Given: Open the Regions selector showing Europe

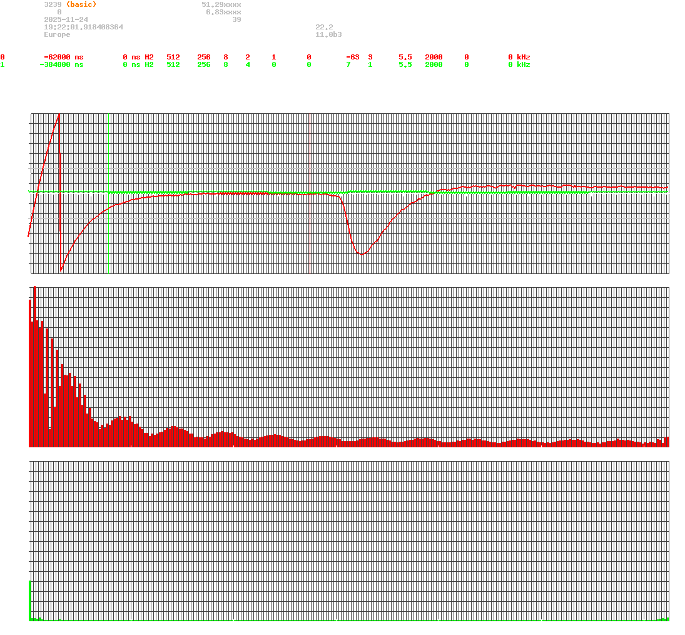Looking at the screenshot, I should click(x=56, y=34).
